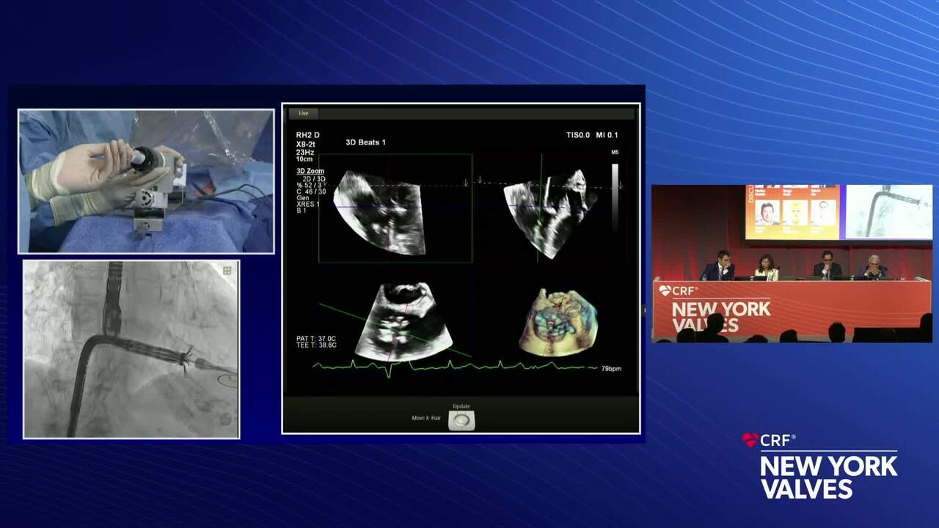Open the Live tab in ultrasound viewer

[303, 113]
